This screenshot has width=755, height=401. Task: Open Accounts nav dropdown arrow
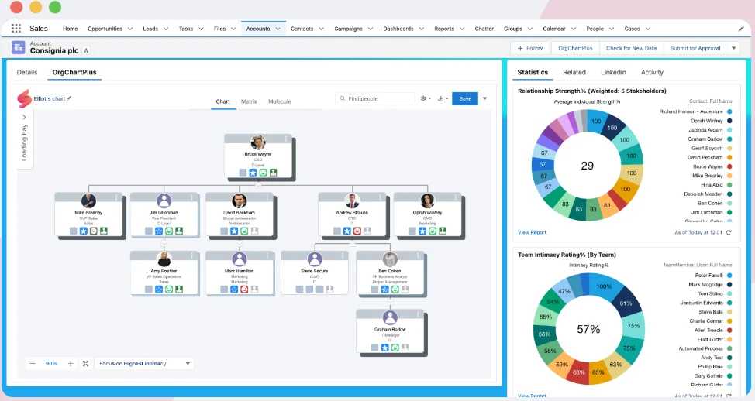(278, 29)
